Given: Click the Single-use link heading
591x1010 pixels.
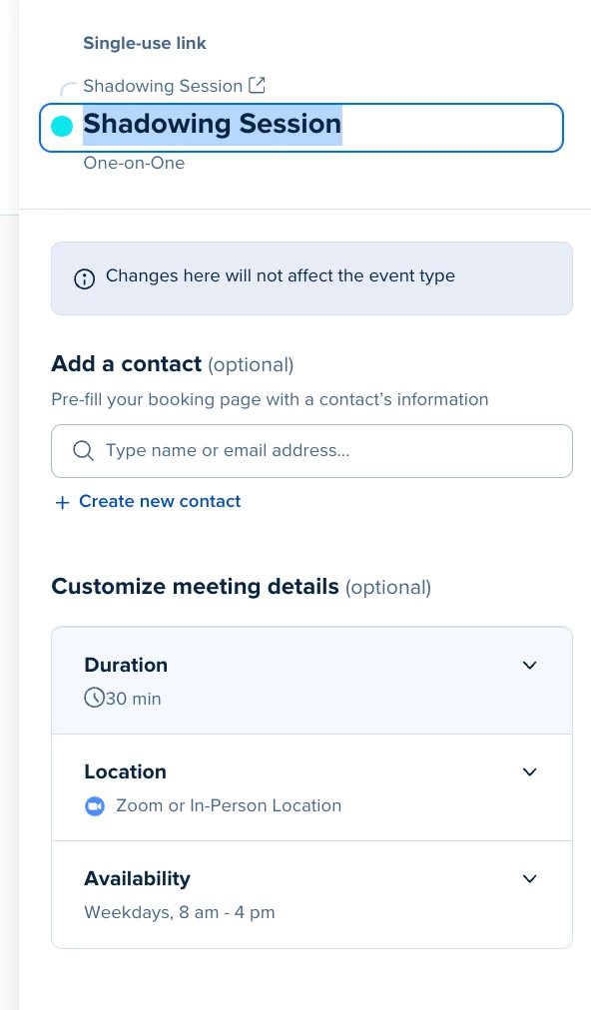Looking at the screenshot, I should [145, 43].
